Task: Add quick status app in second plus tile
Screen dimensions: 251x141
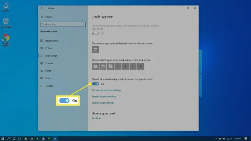Action: point(126,66)
